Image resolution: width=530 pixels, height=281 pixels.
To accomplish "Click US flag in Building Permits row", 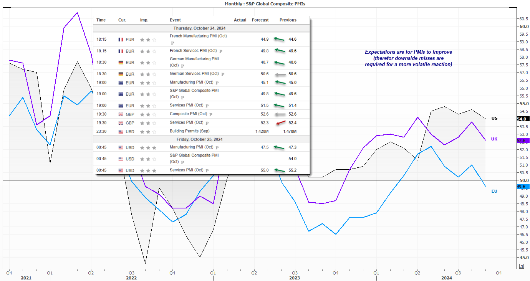I will pos(121,131).
